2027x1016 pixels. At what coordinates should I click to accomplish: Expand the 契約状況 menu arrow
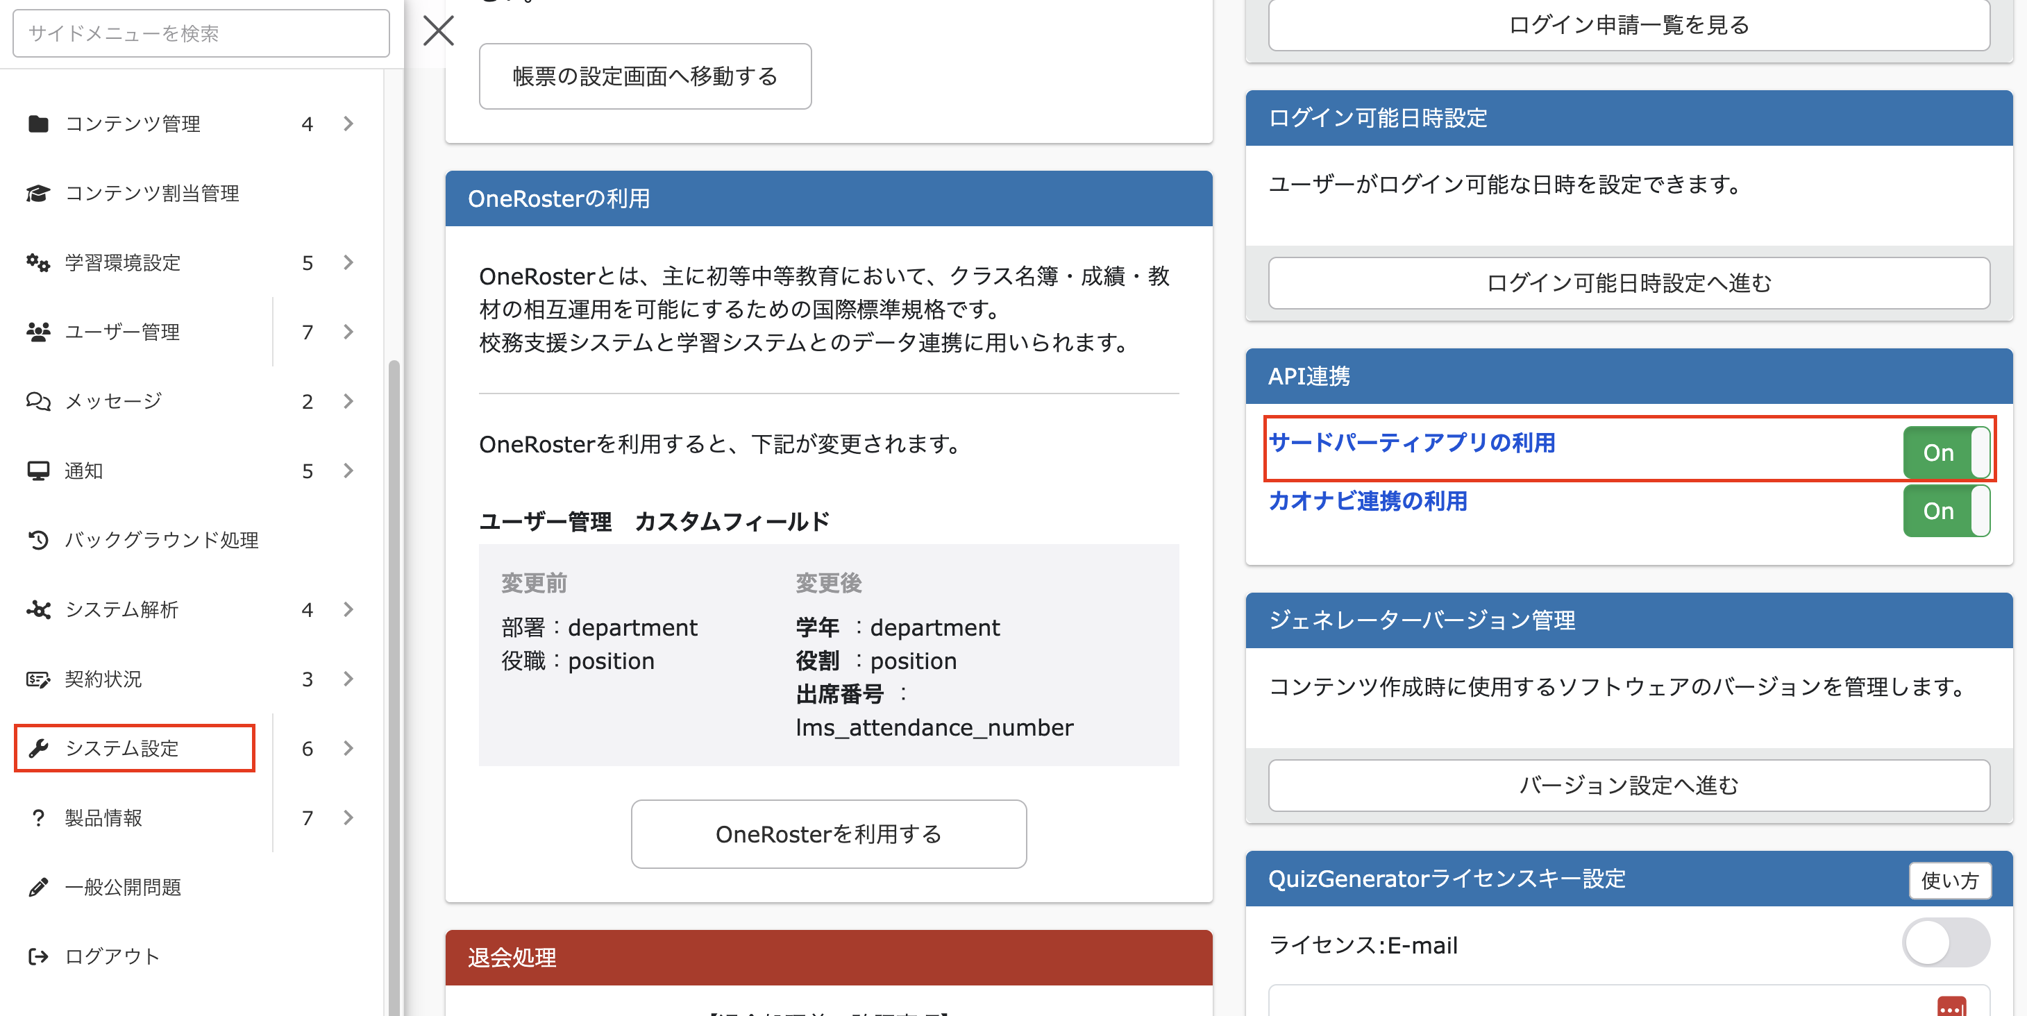point(348,679)
